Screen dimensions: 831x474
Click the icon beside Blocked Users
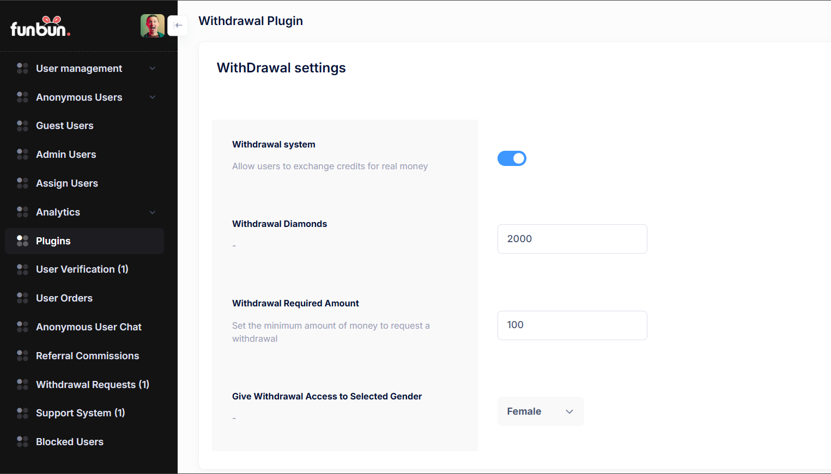tap(22, 442)
